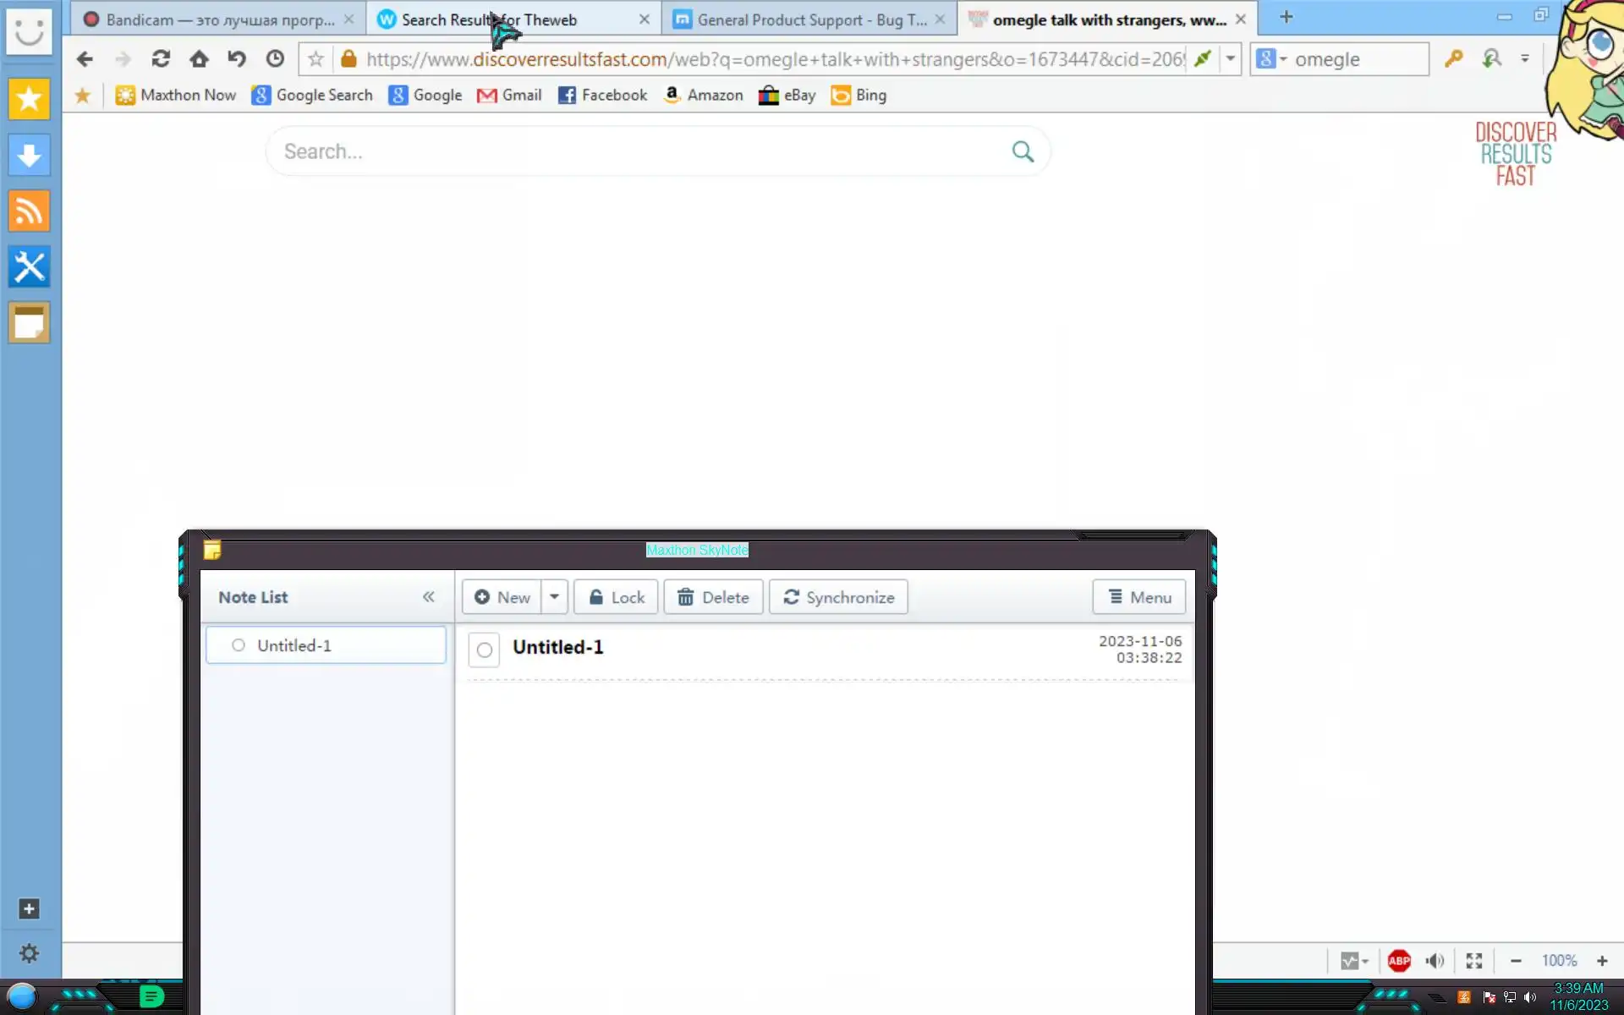Click the Adblock Plus status bar icon

1399,960
